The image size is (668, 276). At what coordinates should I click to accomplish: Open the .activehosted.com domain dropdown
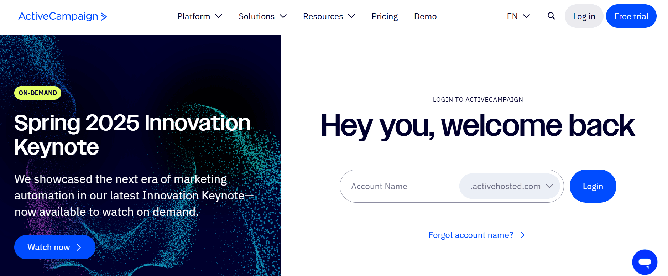point(510,186)
